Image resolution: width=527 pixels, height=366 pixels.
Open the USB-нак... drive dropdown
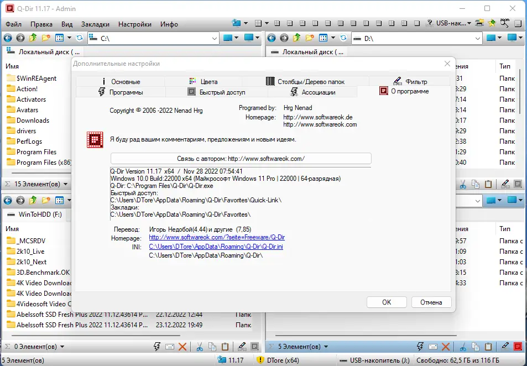[469, 24]
